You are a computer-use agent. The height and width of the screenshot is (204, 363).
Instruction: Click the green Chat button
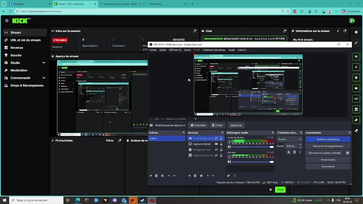(280, 190)
